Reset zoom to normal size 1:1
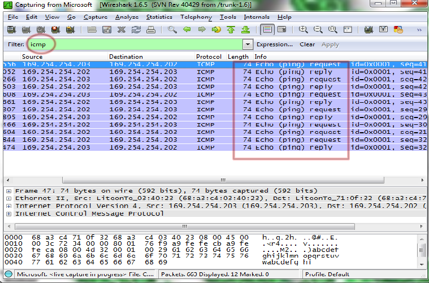This screenshot has width=429, height=283. [x=333, y=29]
